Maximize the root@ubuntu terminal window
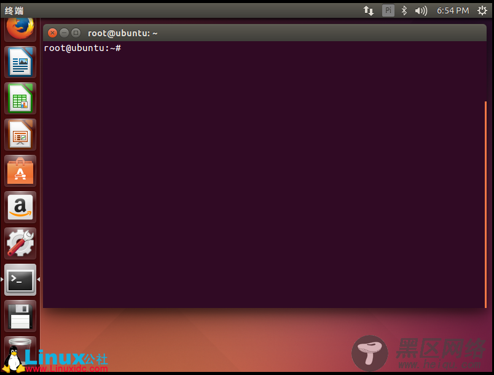 tap(76, 33)
